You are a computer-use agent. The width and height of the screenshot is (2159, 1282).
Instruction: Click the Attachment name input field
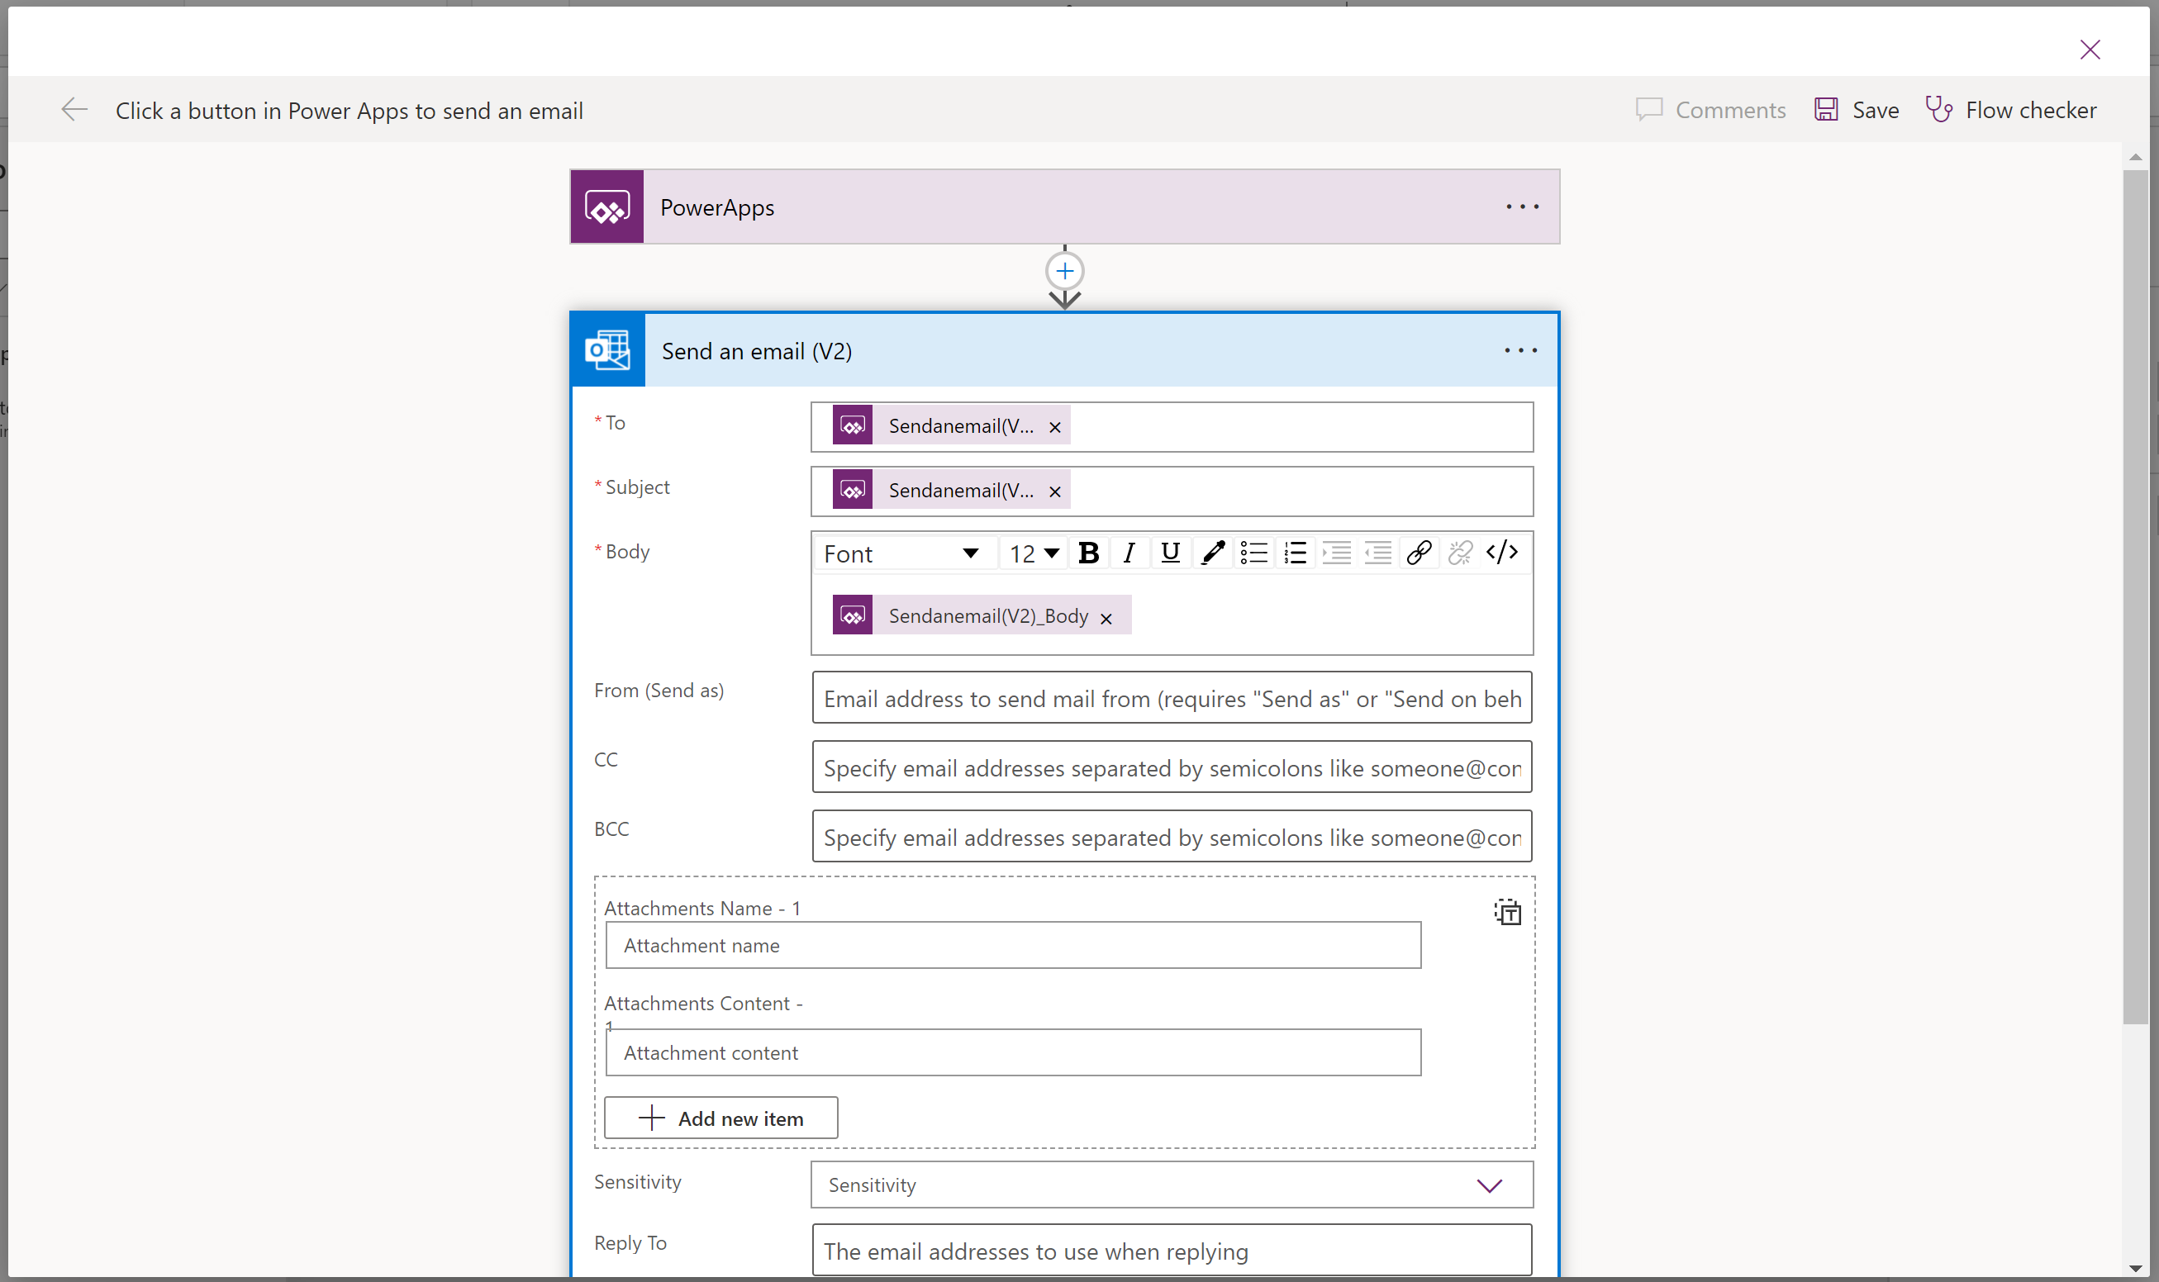(x=1011, y=943)
